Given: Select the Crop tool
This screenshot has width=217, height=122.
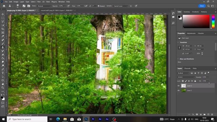Looking at the screenshot, I should 3,29.
